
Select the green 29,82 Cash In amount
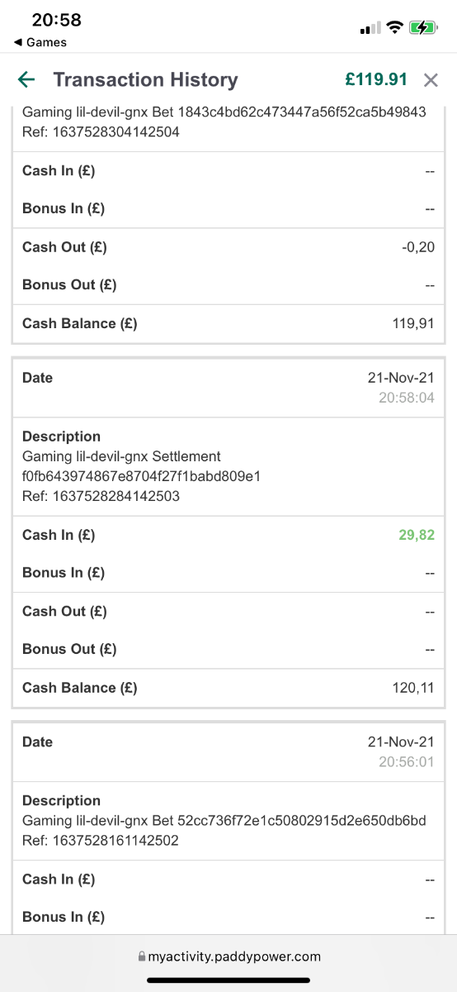pos(417,535)
